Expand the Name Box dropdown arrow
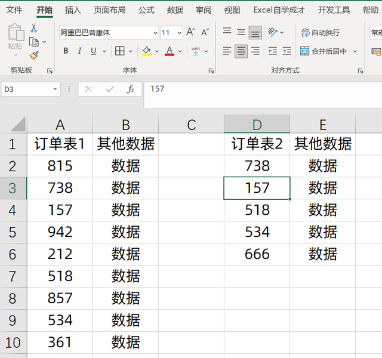The width and height of the screenshot is (382, 358). pyautogui.click(x=55, y=89)
